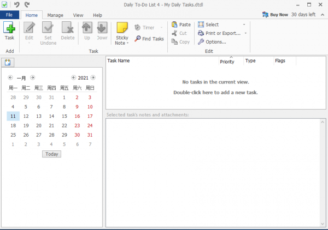Sort by Priority column header
The height and width of the screenshot is (230, 328).
(231, 61)
